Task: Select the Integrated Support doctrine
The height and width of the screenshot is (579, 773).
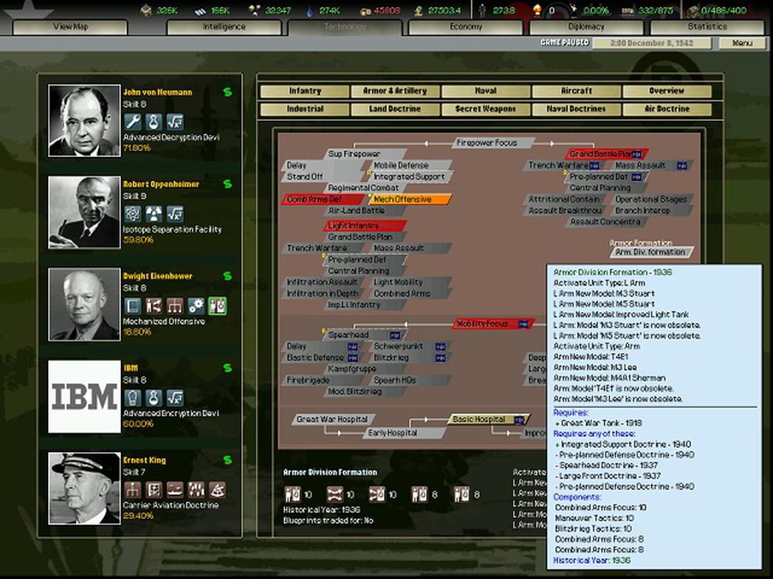Action: click(x=410, y=177)
